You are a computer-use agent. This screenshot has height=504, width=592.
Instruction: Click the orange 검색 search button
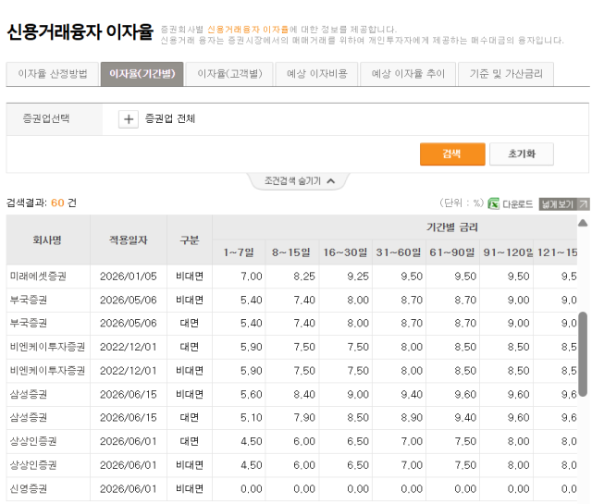click(x=452, y=154)
